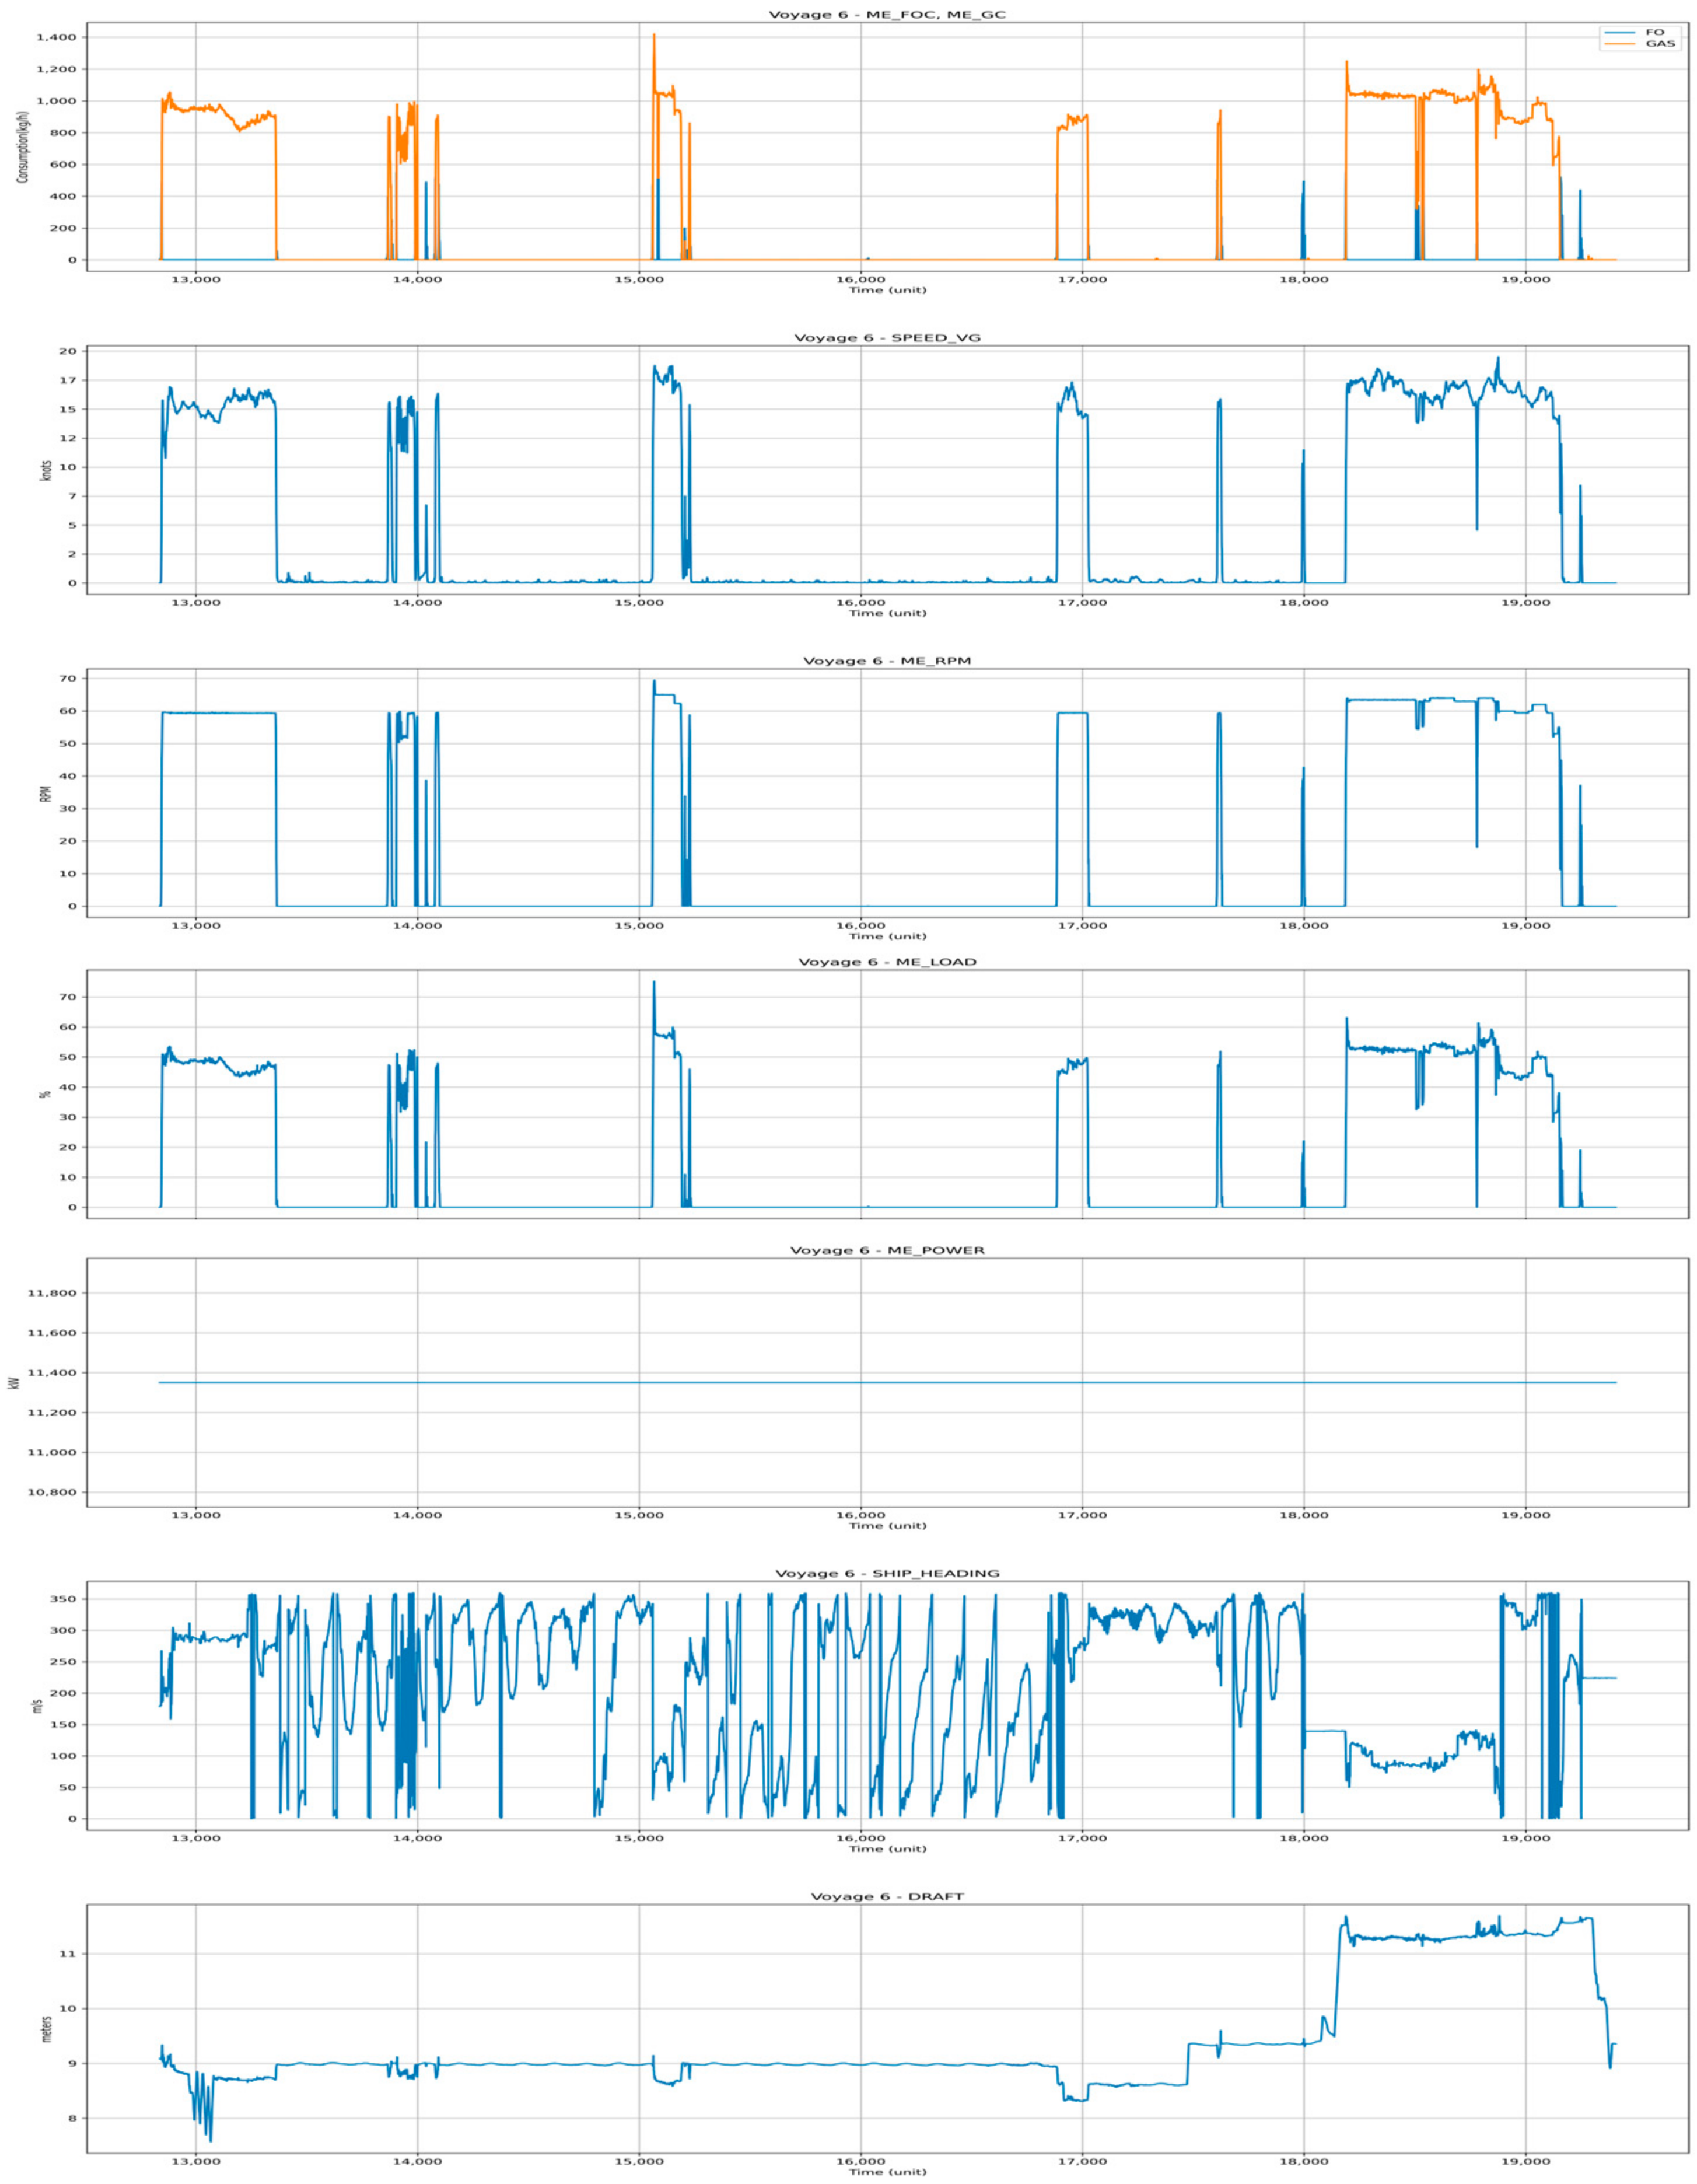
Task: Click the chart title 'Voyage 6 - SHIP_HEADING'
Action: coord(887,1574)
